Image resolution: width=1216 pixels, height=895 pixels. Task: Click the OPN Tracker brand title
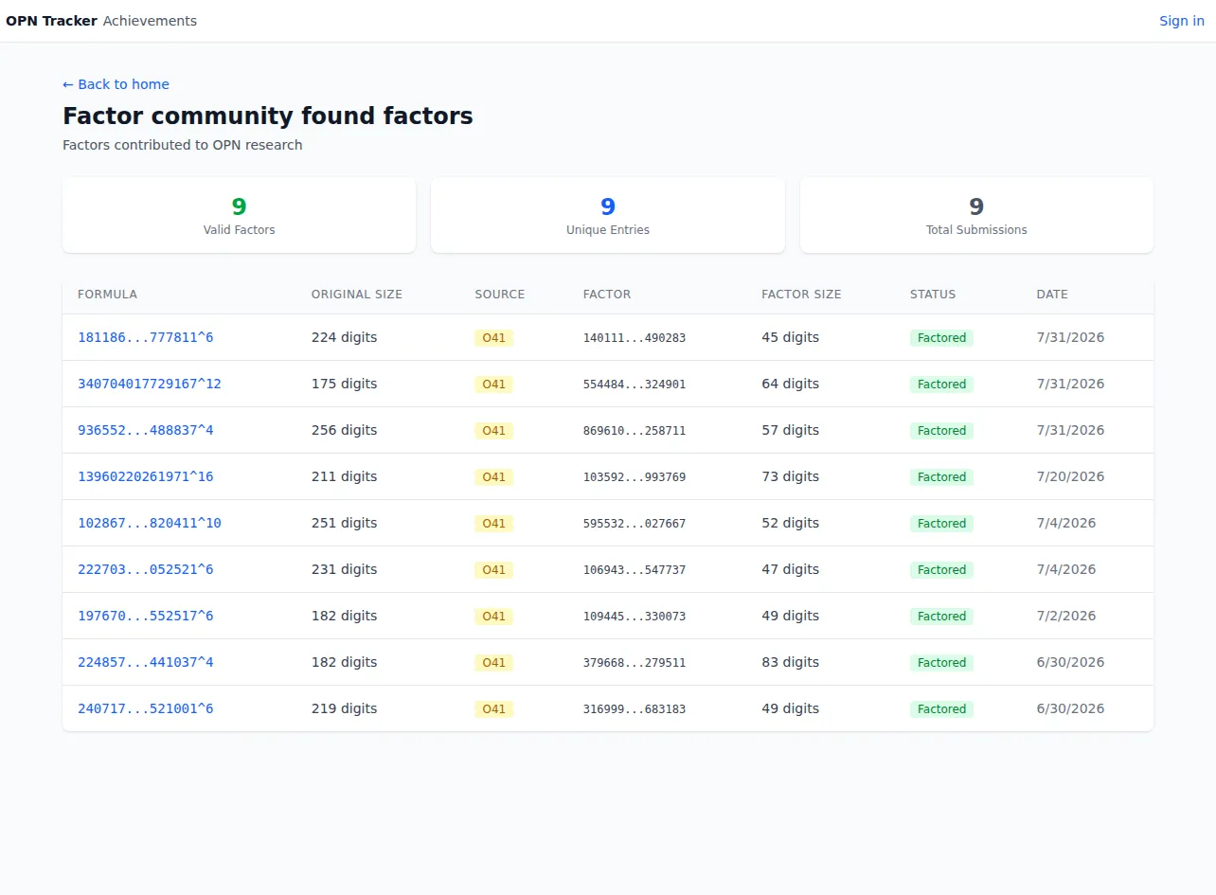click(x=51, y=21)
